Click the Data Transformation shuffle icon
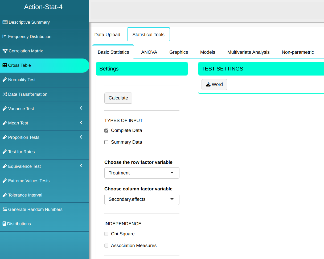Viewport: 324px width, 259px height. (x=5, y=94)
